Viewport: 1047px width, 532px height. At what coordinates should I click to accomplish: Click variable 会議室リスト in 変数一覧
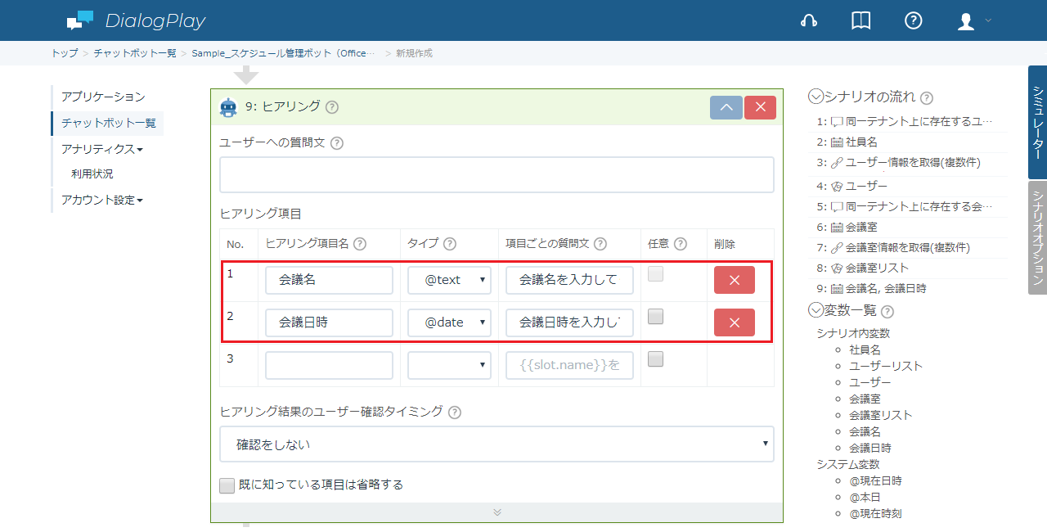[x=880, y=415]
